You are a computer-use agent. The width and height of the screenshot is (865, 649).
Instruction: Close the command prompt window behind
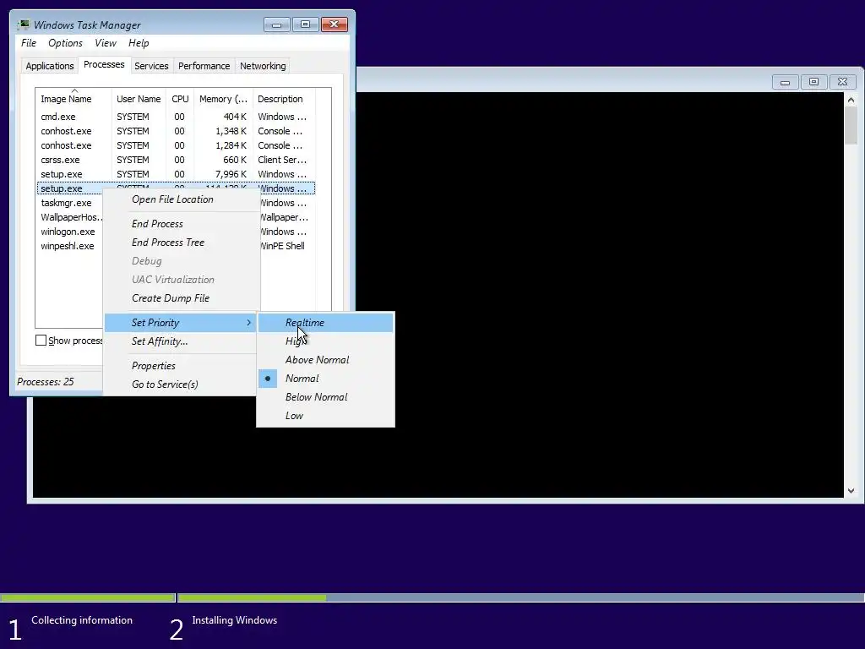tap(842, 82)
